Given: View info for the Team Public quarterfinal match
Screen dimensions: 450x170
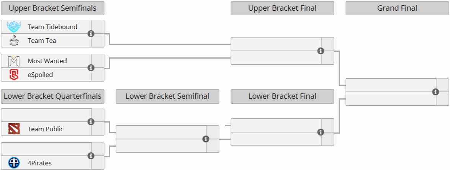Looking at the screenshot, I should pos(91,122).
